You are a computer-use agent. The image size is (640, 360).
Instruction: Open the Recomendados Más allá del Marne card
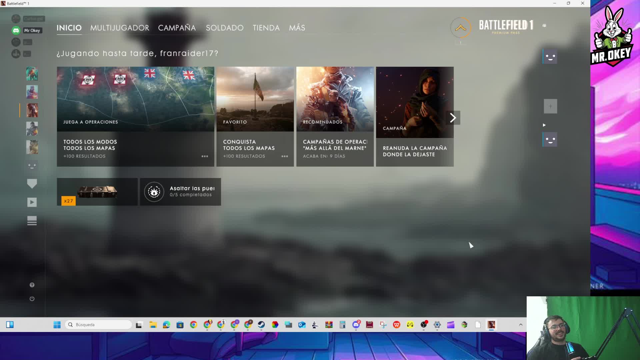pos(335,117)
